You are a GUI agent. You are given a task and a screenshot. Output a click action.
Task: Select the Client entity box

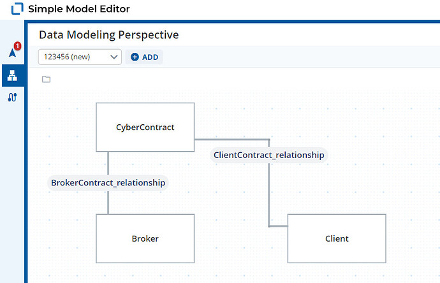337,238
